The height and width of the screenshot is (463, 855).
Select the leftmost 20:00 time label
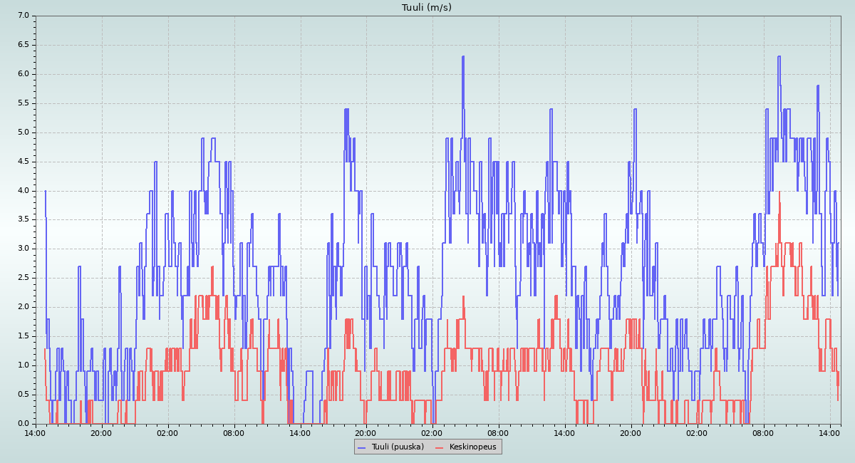click(101, 432)
